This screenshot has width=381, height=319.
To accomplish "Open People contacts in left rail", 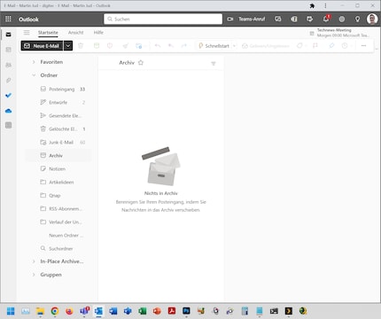I will tap(8, 65).
